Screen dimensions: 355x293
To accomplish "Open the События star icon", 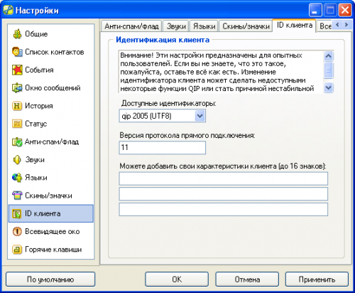I will click(x=17, y=70).
